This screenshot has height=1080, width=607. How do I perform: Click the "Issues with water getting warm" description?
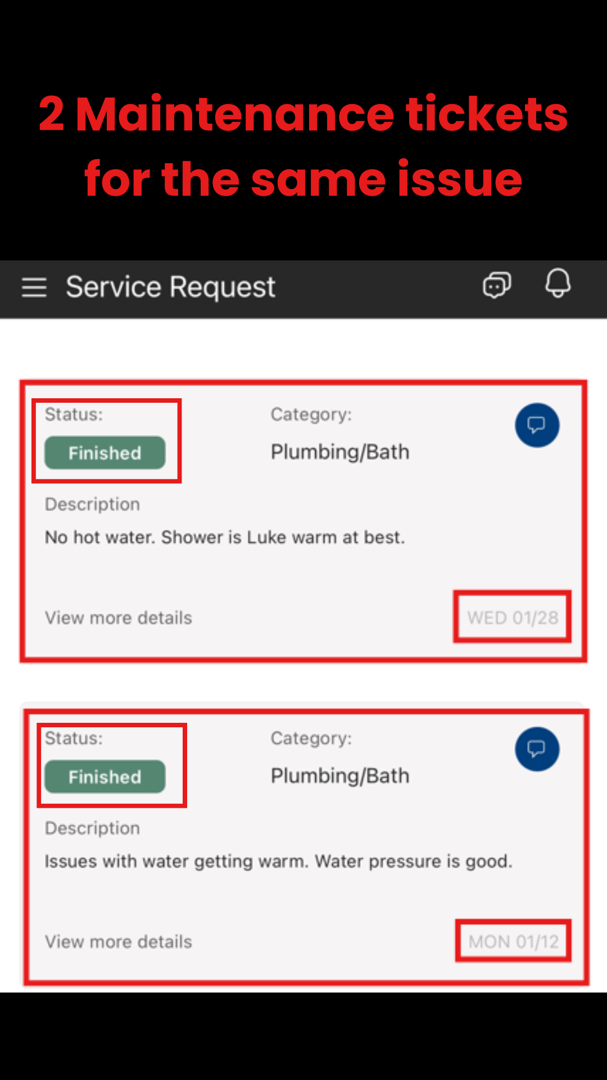(278, 861)
